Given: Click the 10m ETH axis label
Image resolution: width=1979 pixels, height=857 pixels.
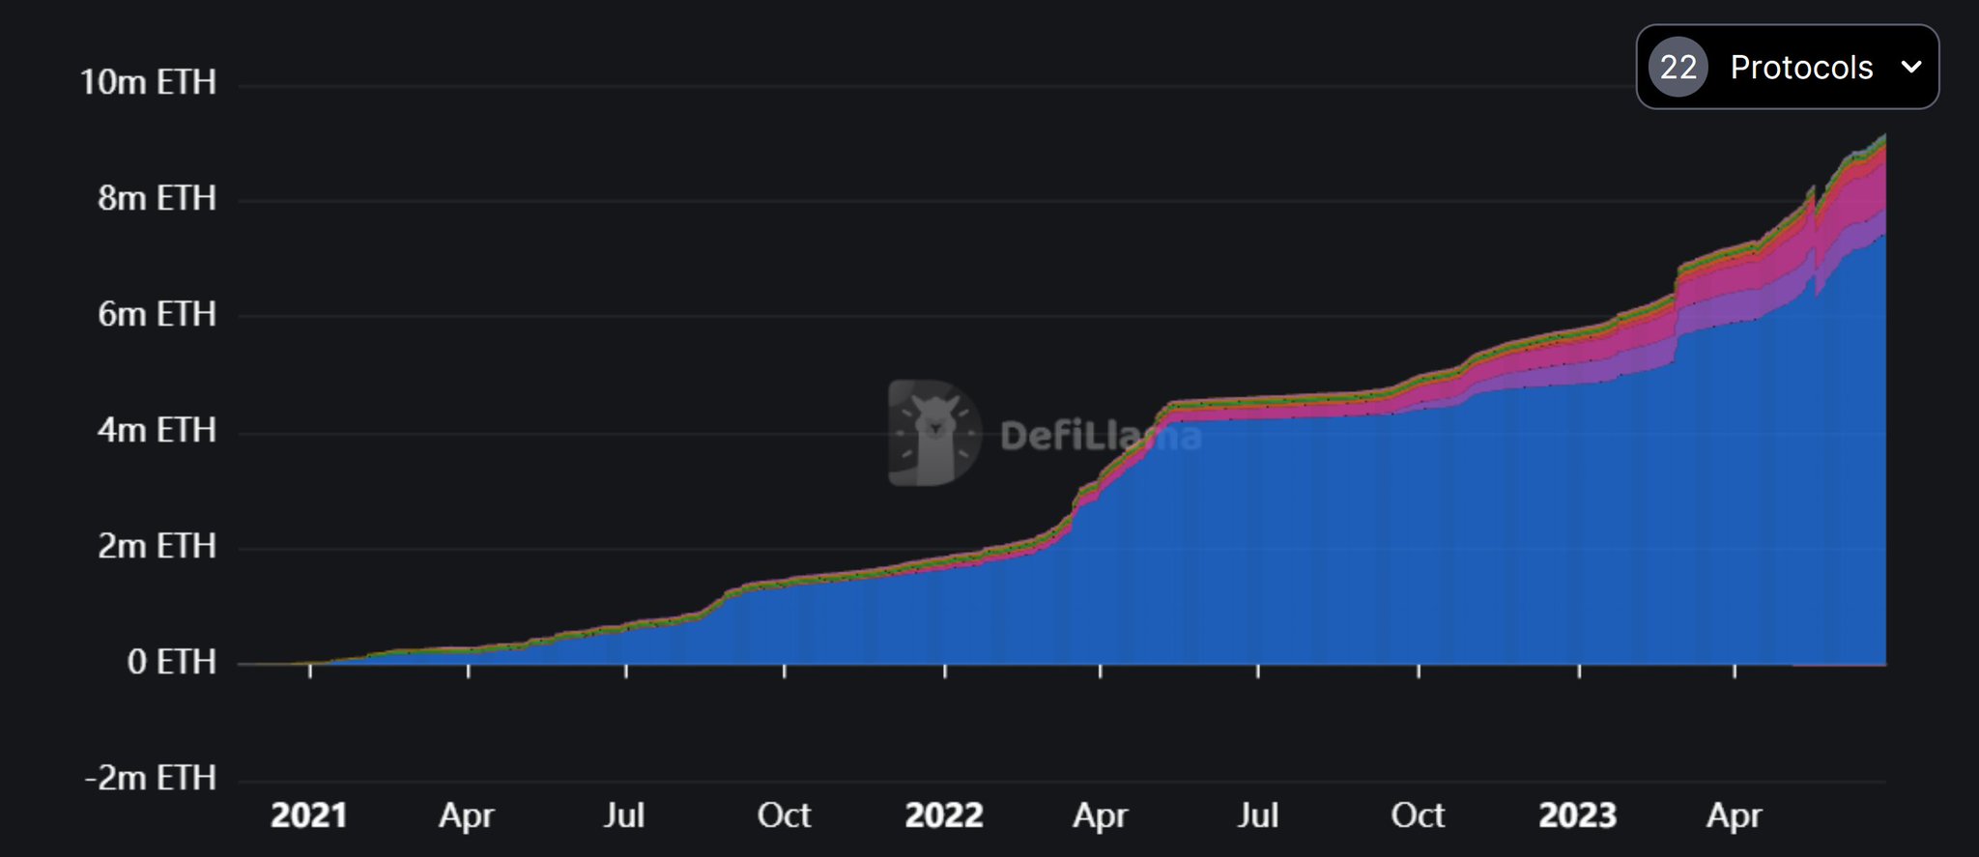Looking at the screenshot, I should click(148, 82).
